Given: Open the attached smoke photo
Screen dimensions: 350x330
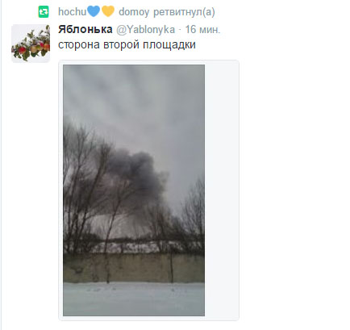Looking at the screenshot, I should coord(134,190).
